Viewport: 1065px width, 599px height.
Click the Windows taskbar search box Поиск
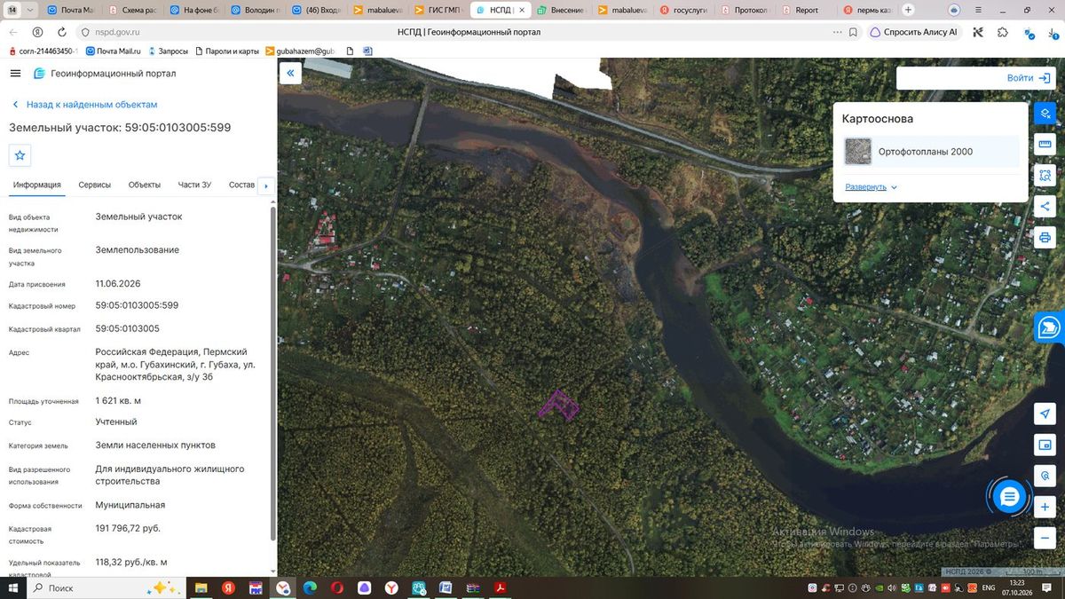pyautogui.click(x=105, y=588)
